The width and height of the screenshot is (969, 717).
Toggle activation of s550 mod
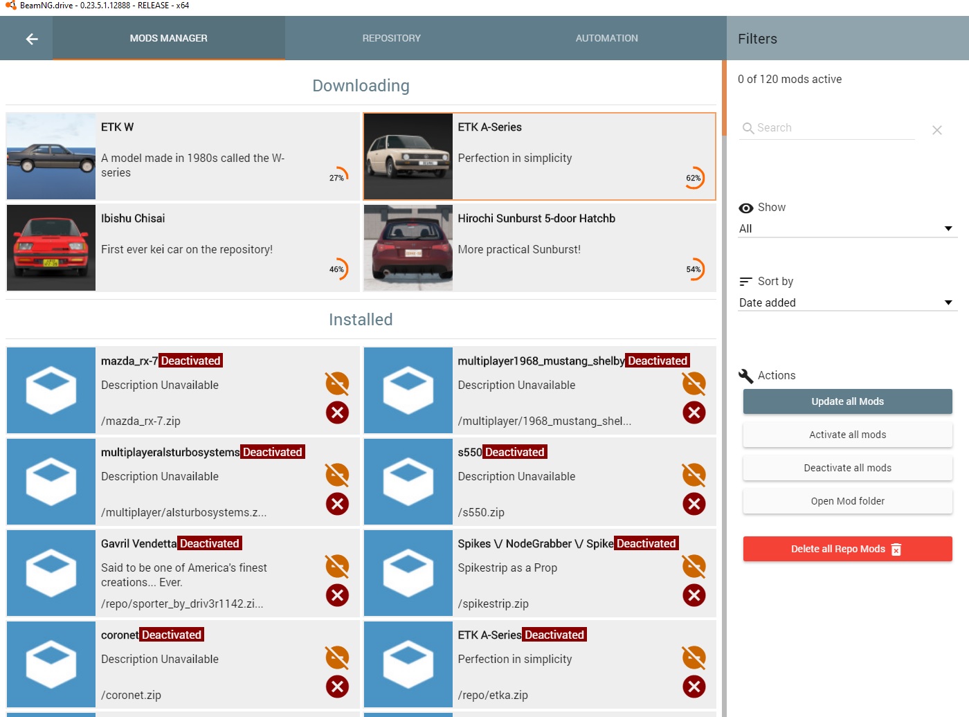pos(694,474)
